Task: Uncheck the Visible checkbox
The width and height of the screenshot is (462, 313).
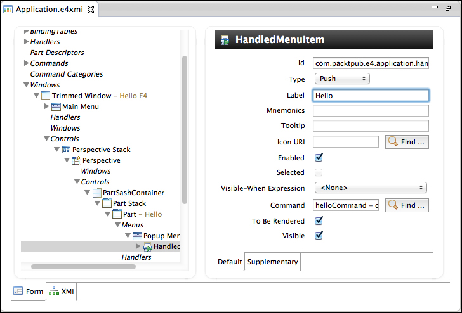Action: [x=319, y=236]
